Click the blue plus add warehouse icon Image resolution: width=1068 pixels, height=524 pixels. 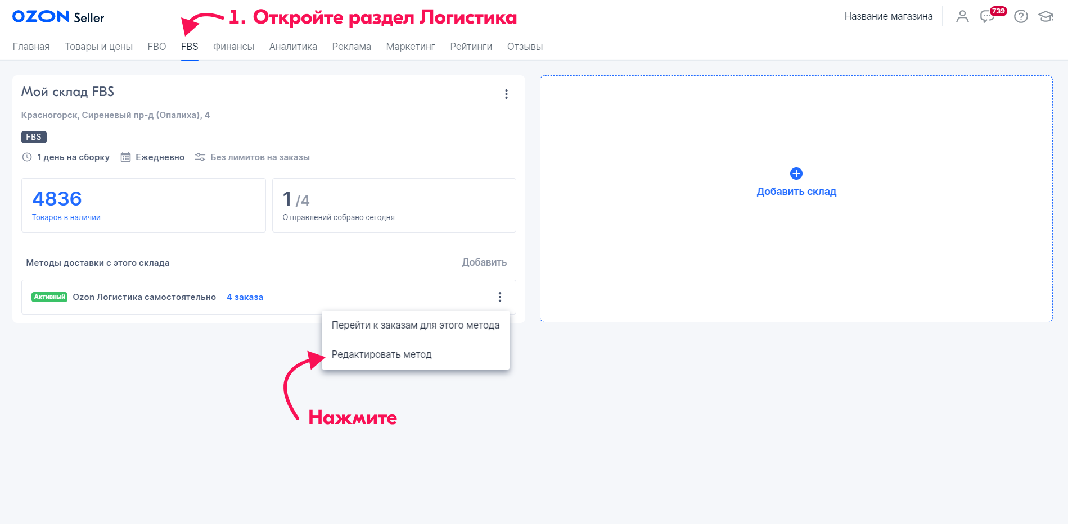(796, 174)
